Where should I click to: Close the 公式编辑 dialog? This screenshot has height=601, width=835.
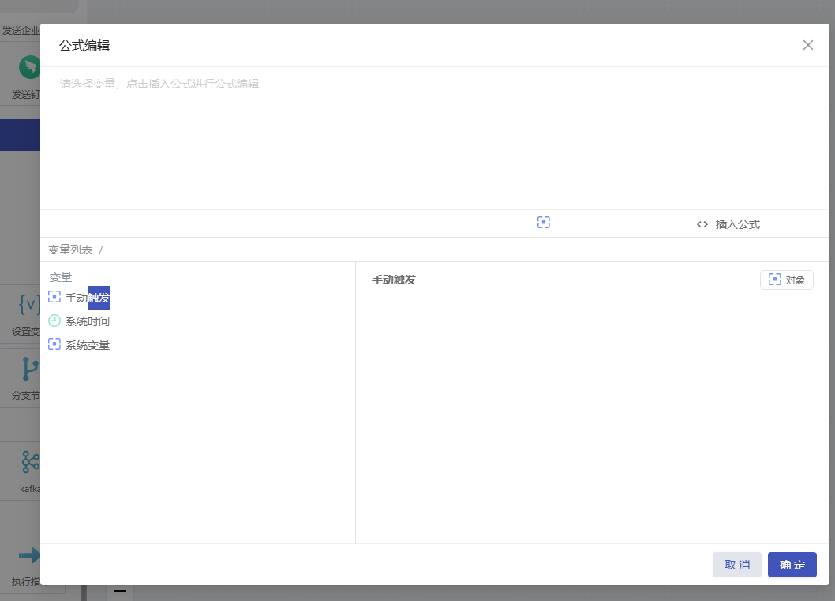[x=808, y=45]
